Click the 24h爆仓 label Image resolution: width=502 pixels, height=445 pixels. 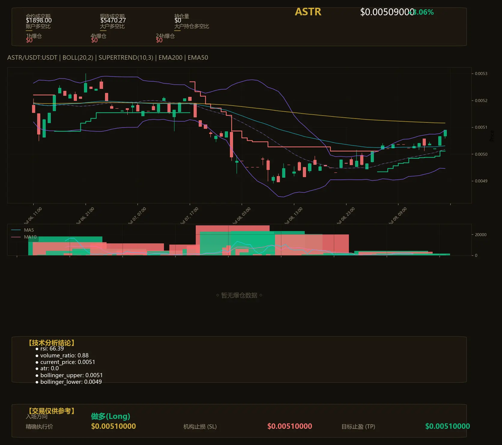coord(165,36)
